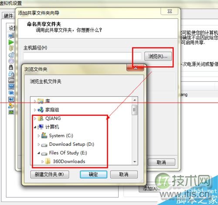218x205 pixels.
Task: Click the 浏览(R)... button
Action: tap(158, 56)
